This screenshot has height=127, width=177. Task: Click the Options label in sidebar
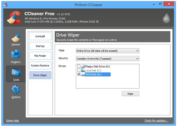(x=16, y=97)
